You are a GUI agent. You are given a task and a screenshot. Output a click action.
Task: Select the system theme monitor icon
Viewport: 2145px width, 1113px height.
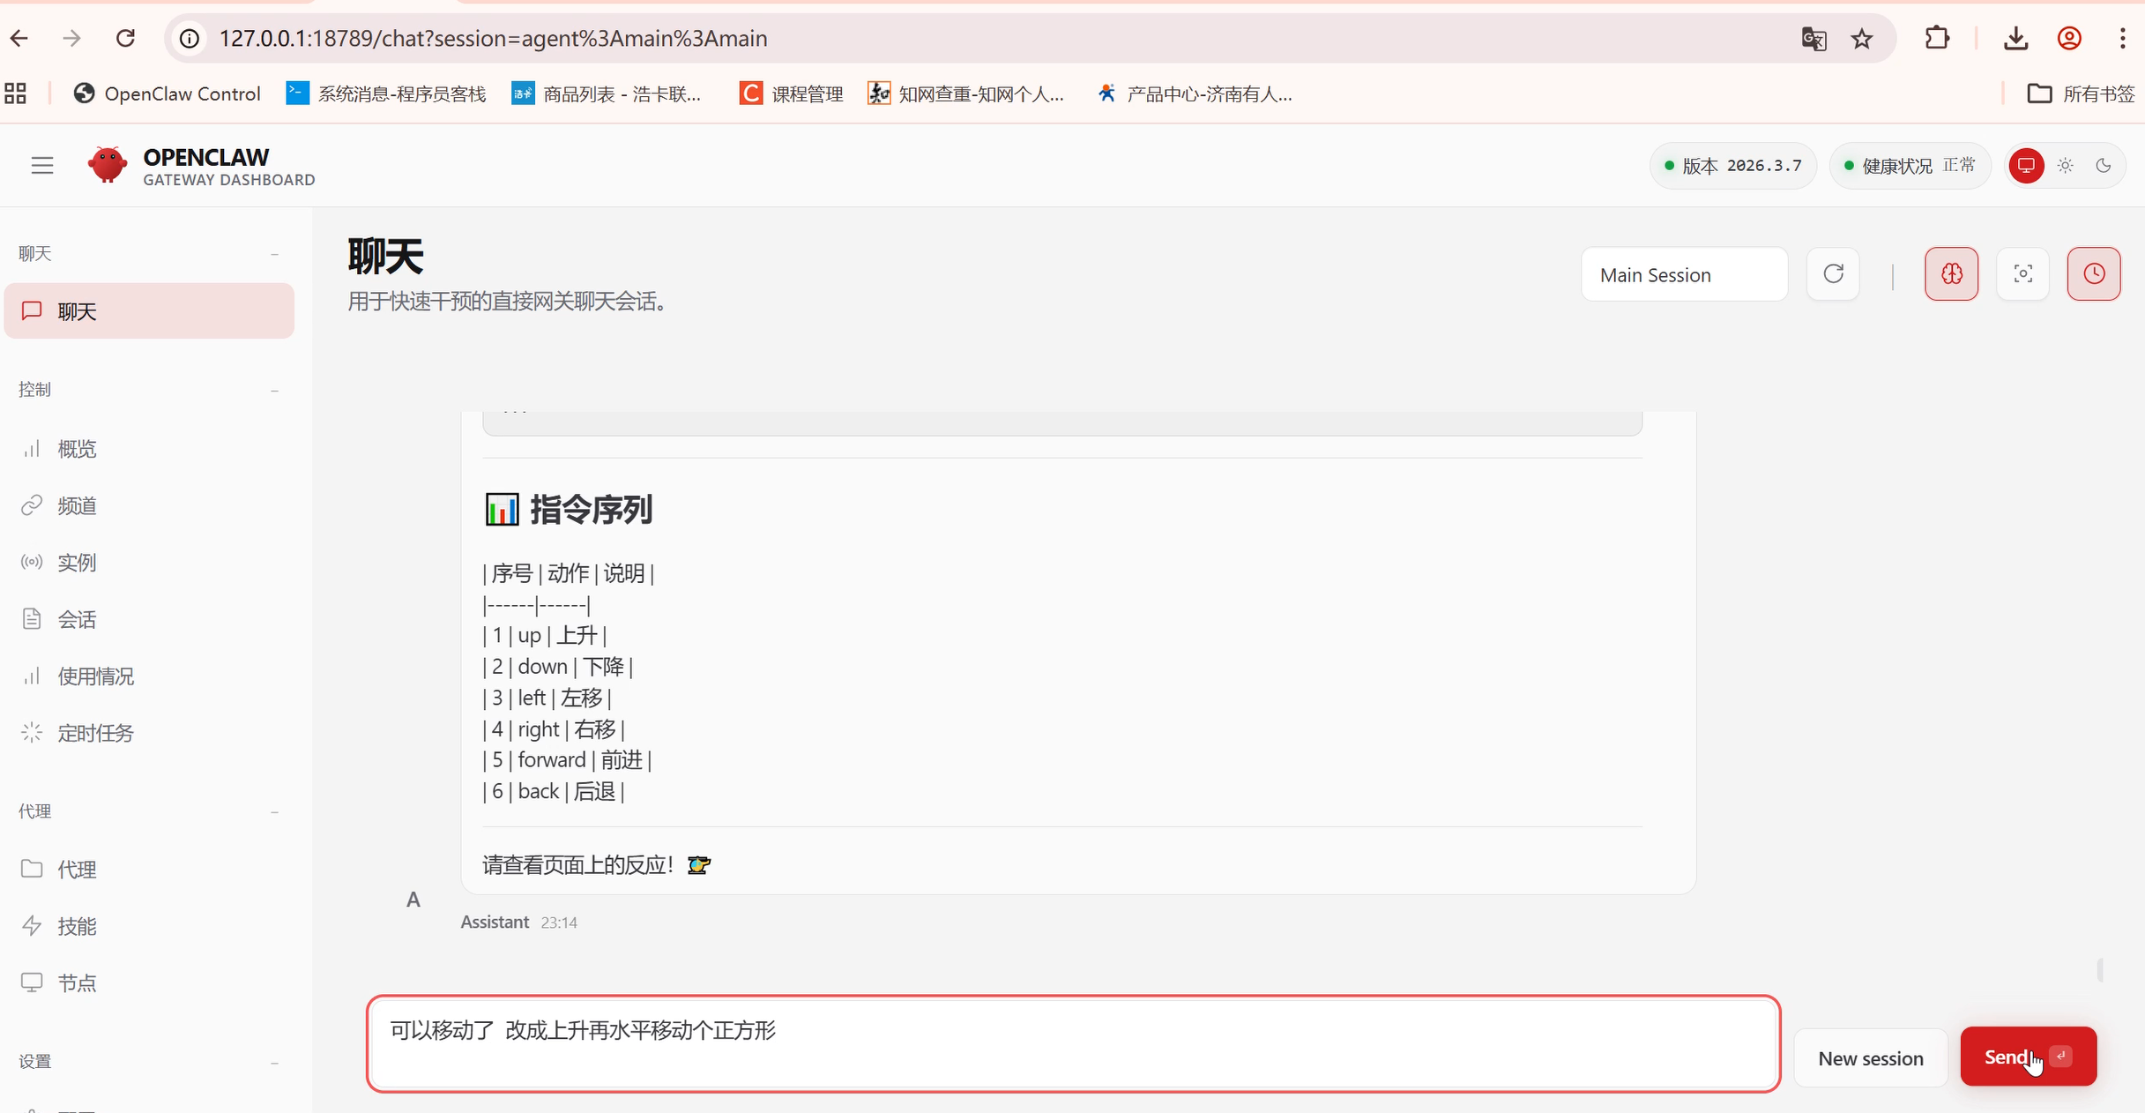click(2026, 165)
